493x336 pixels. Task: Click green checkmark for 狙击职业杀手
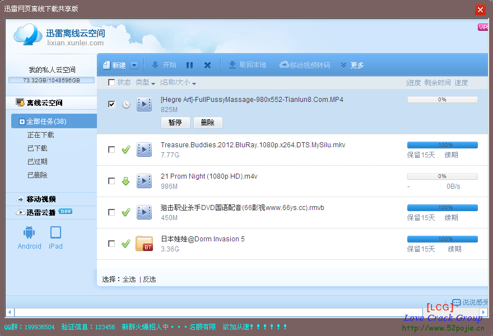click(x=126, y=212)
